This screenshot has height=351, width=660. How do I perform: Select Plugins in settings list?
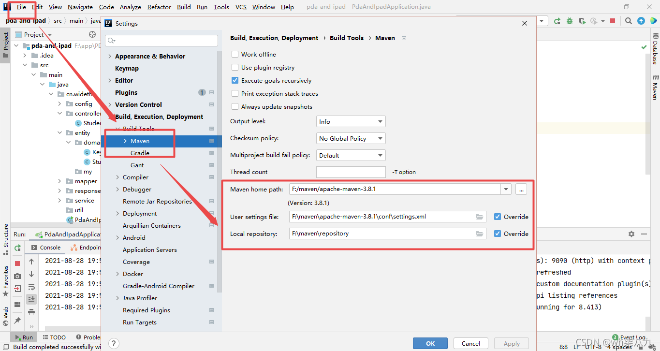tap(126, 93)
